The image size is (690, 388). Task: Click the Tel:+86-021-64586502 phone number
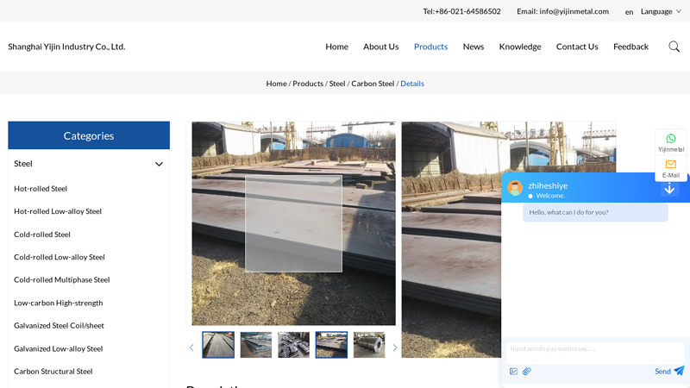pos(461,11)
